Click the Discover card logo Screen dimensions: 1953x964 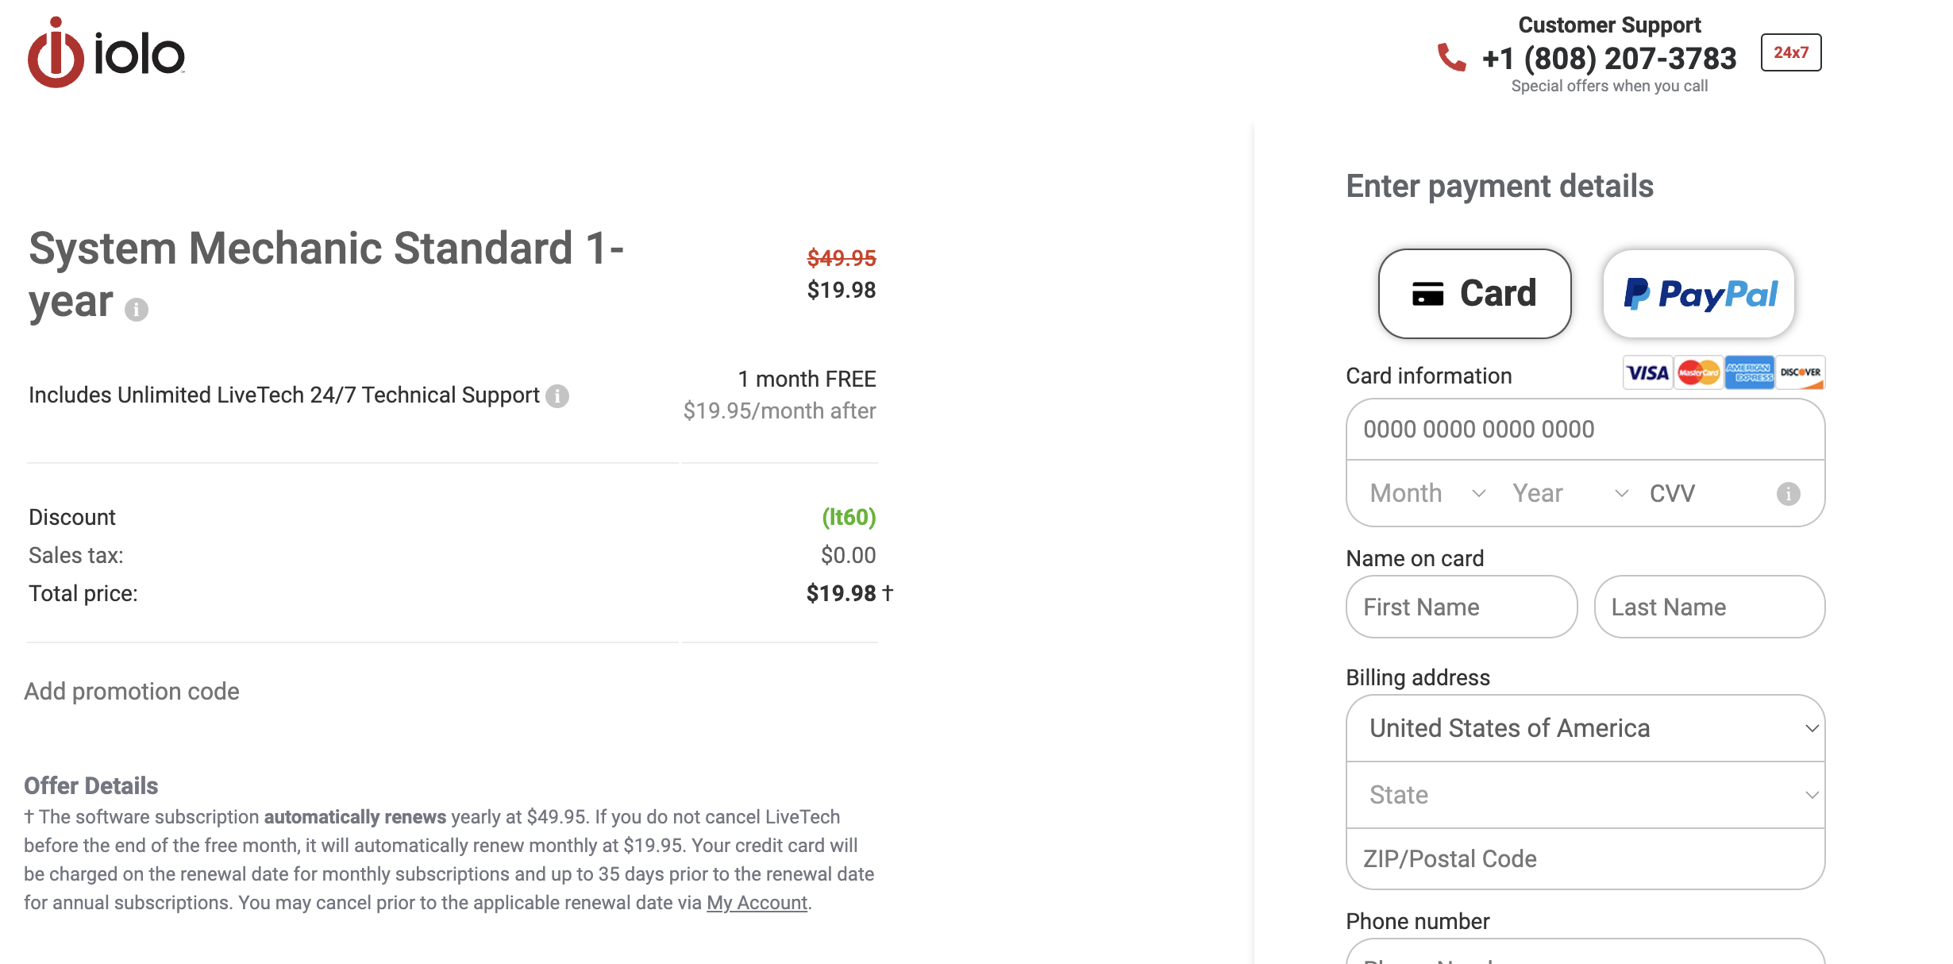1800,372
